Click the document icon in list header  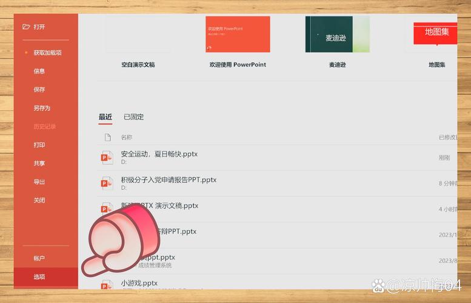pyautogui.click(x=107, y=137)
